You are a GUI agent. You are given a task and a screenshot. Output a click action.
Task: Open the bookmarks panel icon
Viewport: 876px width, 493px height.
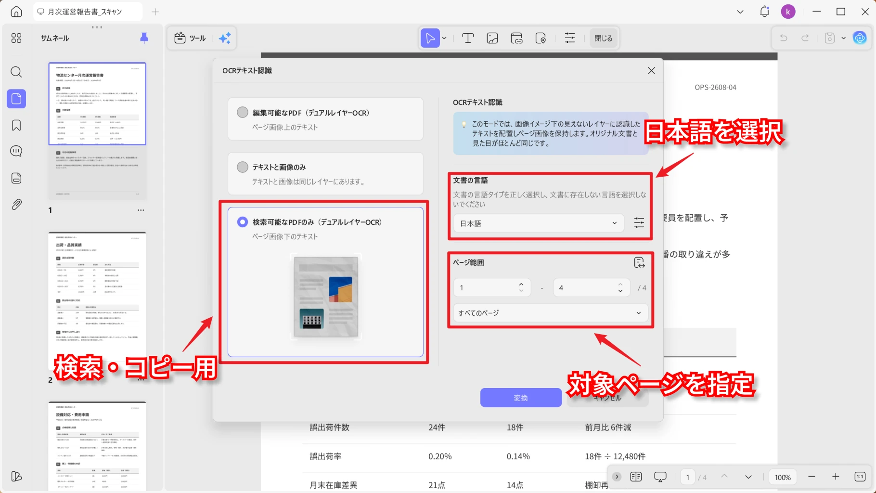(16, 125)
